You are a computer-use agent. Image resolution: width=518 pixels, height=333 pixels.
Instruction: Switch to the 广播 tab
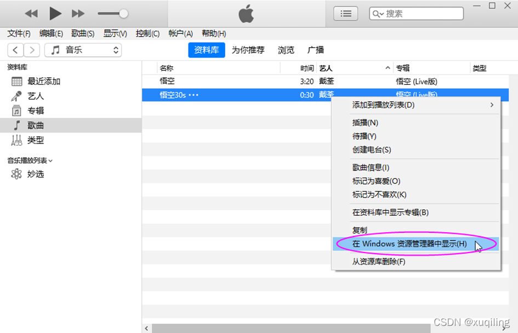click(x=316, y=50)
